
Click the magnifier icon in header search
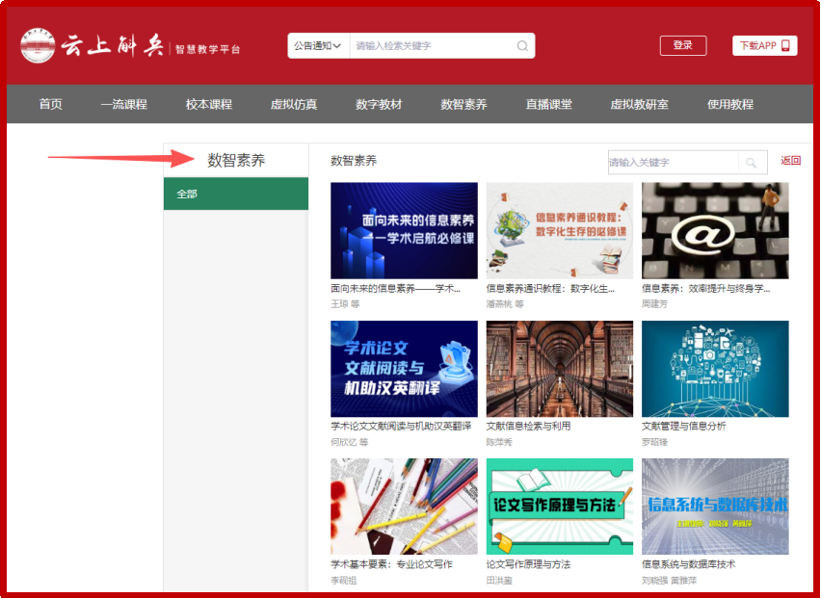pos(522,45)
